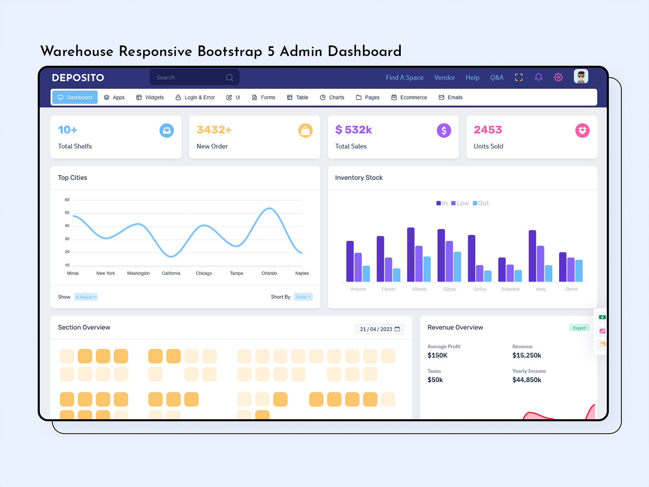Click the shopping bag icon on New Order card

tap(305, 130)
